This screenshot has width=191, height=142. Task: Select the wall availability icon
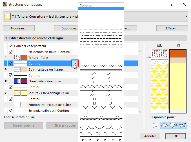click(x=155, y=125)
